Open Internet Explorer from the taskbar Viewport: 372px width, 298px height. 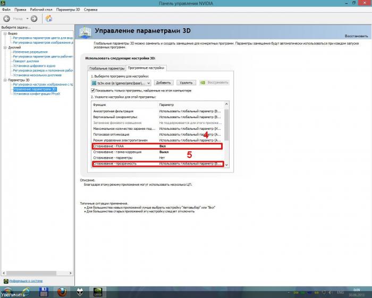point(26,292)
